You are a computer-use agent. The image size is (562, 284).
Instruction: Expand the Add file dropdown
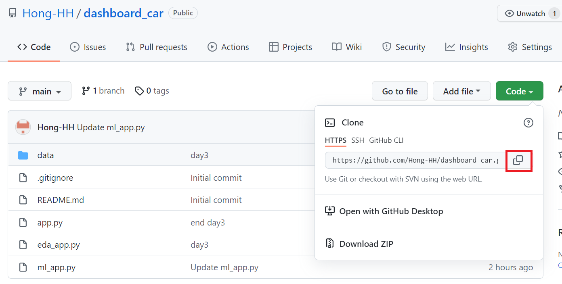(461, 91)
